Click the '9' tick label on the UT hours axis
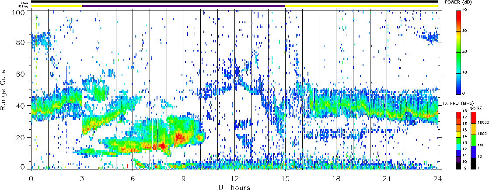Image resolution: width=489 pixels, height=190 pixels. (x=184, y=179)
